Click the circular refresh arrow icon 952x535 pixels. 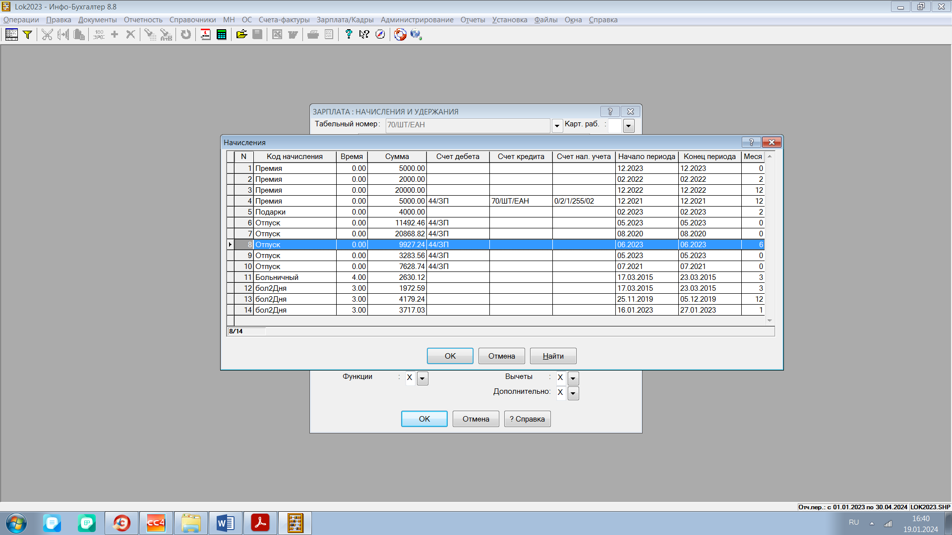[186, 35]
